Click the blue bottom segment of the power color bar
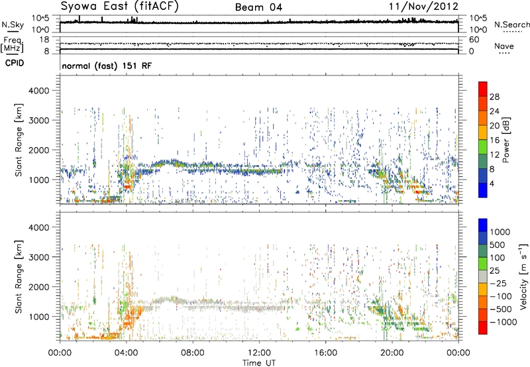The width and height of the screenshot is (530, 367). [483, 190]
